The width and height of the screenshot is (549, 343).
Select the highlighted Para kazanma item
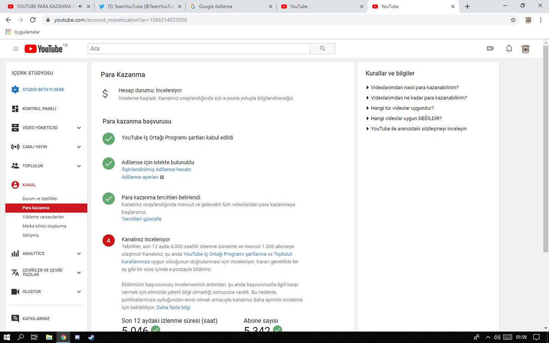point(46,208)
